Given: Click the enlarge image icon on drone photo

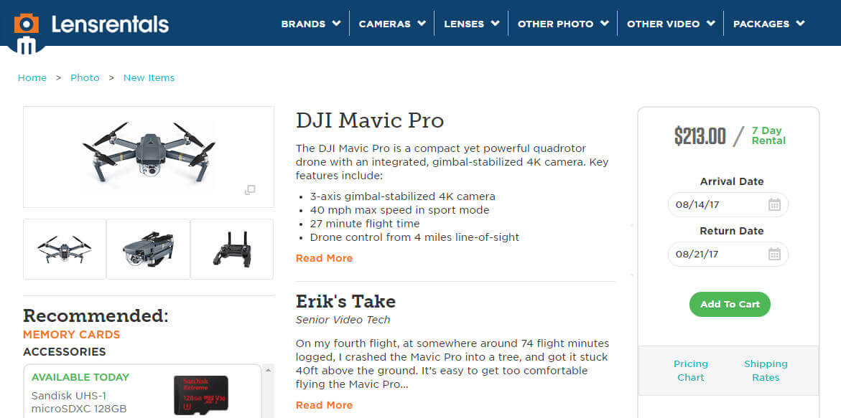Looking at the screenshot, I should click(x=250, y=190).
